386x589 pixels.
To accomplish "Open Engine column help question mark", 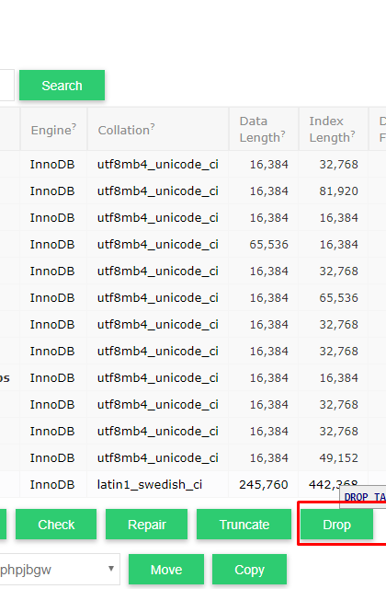I will pos(74,127).
